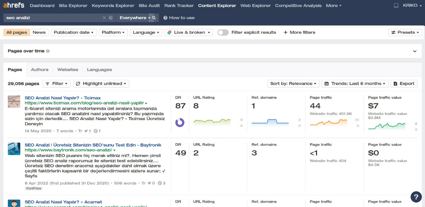Select the All pages filter
The width and height of the screenshot is (425, 207).
pos(17,32)
